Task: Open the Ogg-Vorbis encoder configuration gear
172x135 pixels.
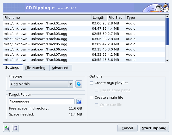Action: [x=79, y=84]
